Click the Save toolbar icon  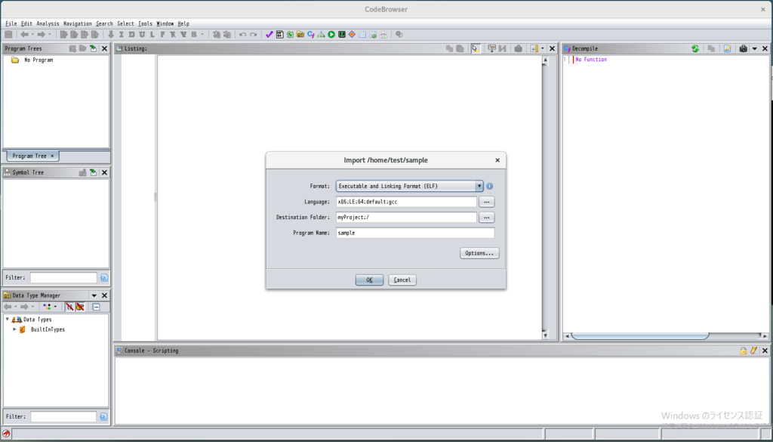click(x=8, y=35)
